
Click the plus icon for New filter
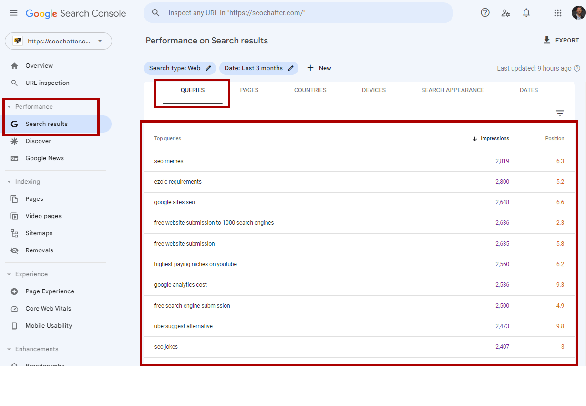[x=310, y=68]
